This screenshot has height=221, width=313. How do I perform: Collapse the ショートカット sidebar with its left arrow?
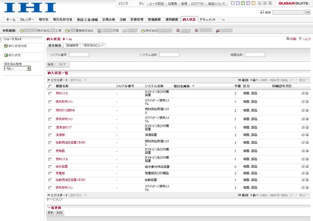(x=1, y=39)
